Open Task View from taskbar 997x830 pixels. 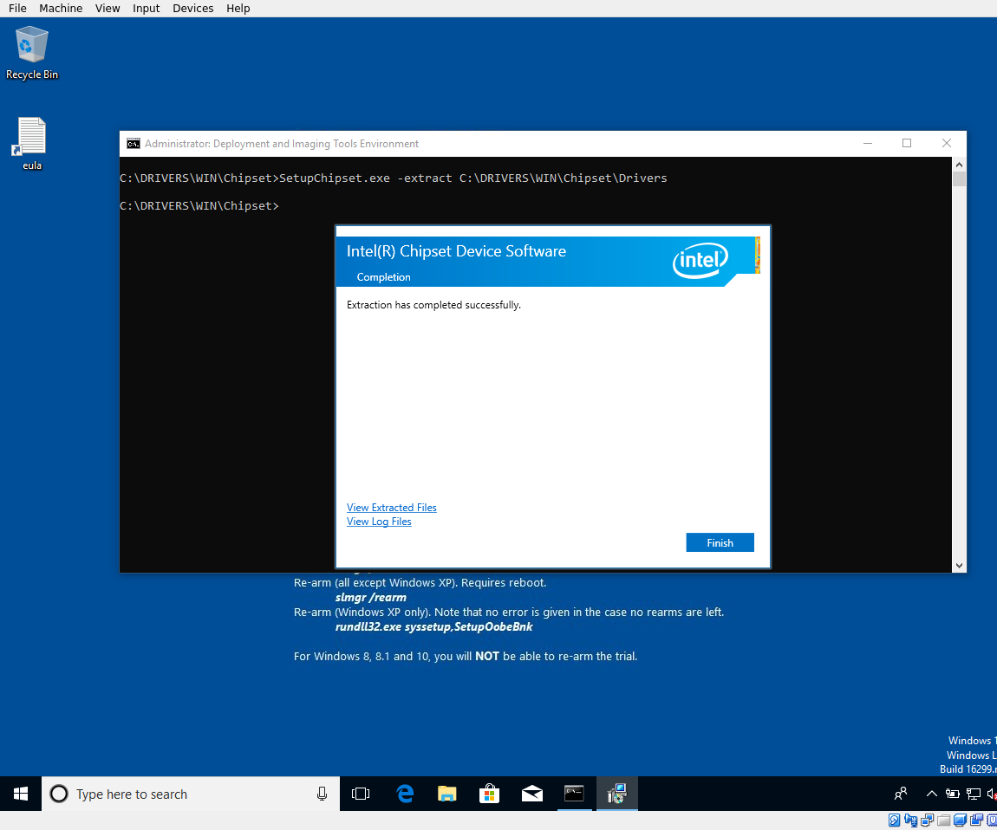pos(361,794)
